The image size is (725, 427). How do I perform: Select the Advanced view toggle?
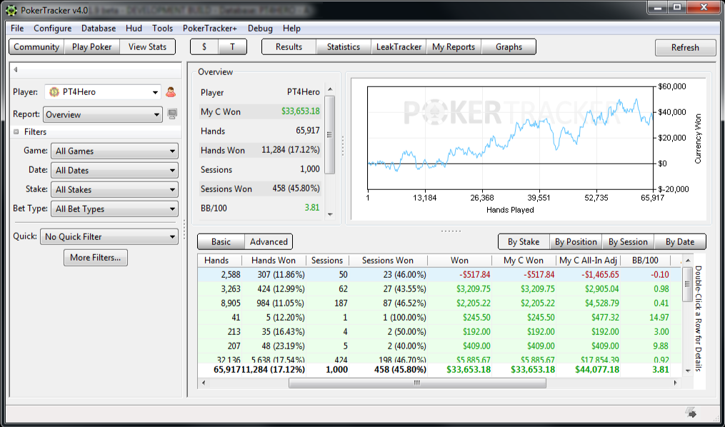coord(269,241)
